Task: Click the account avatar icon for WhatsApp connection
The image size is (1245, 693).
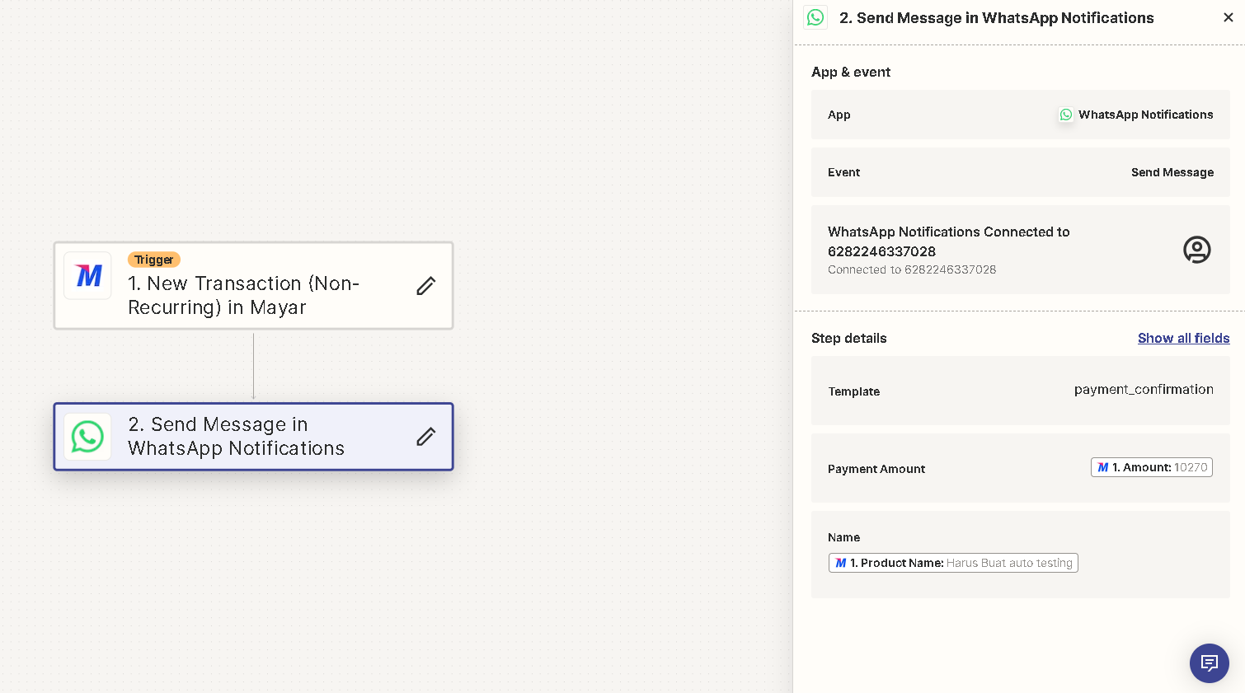Action: (1197, 250)
